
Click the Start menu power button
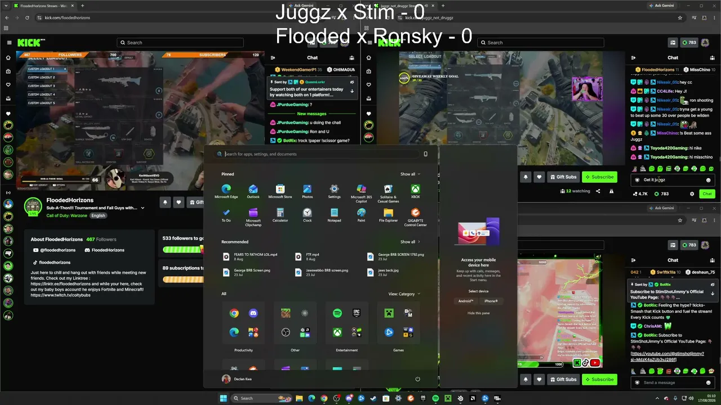coord(417,379)
